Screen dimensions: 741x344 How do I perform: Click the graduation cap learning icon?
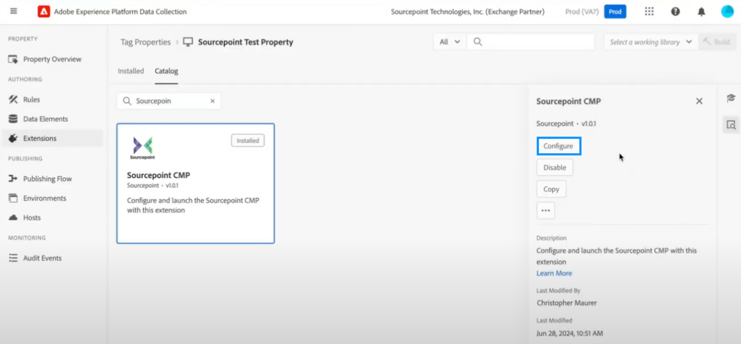731,98
